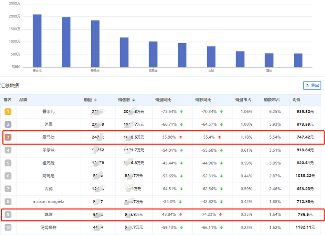325x235 pixels.
Task: Click brand name 香奈儿 in table
Action: tap(48, 112)
